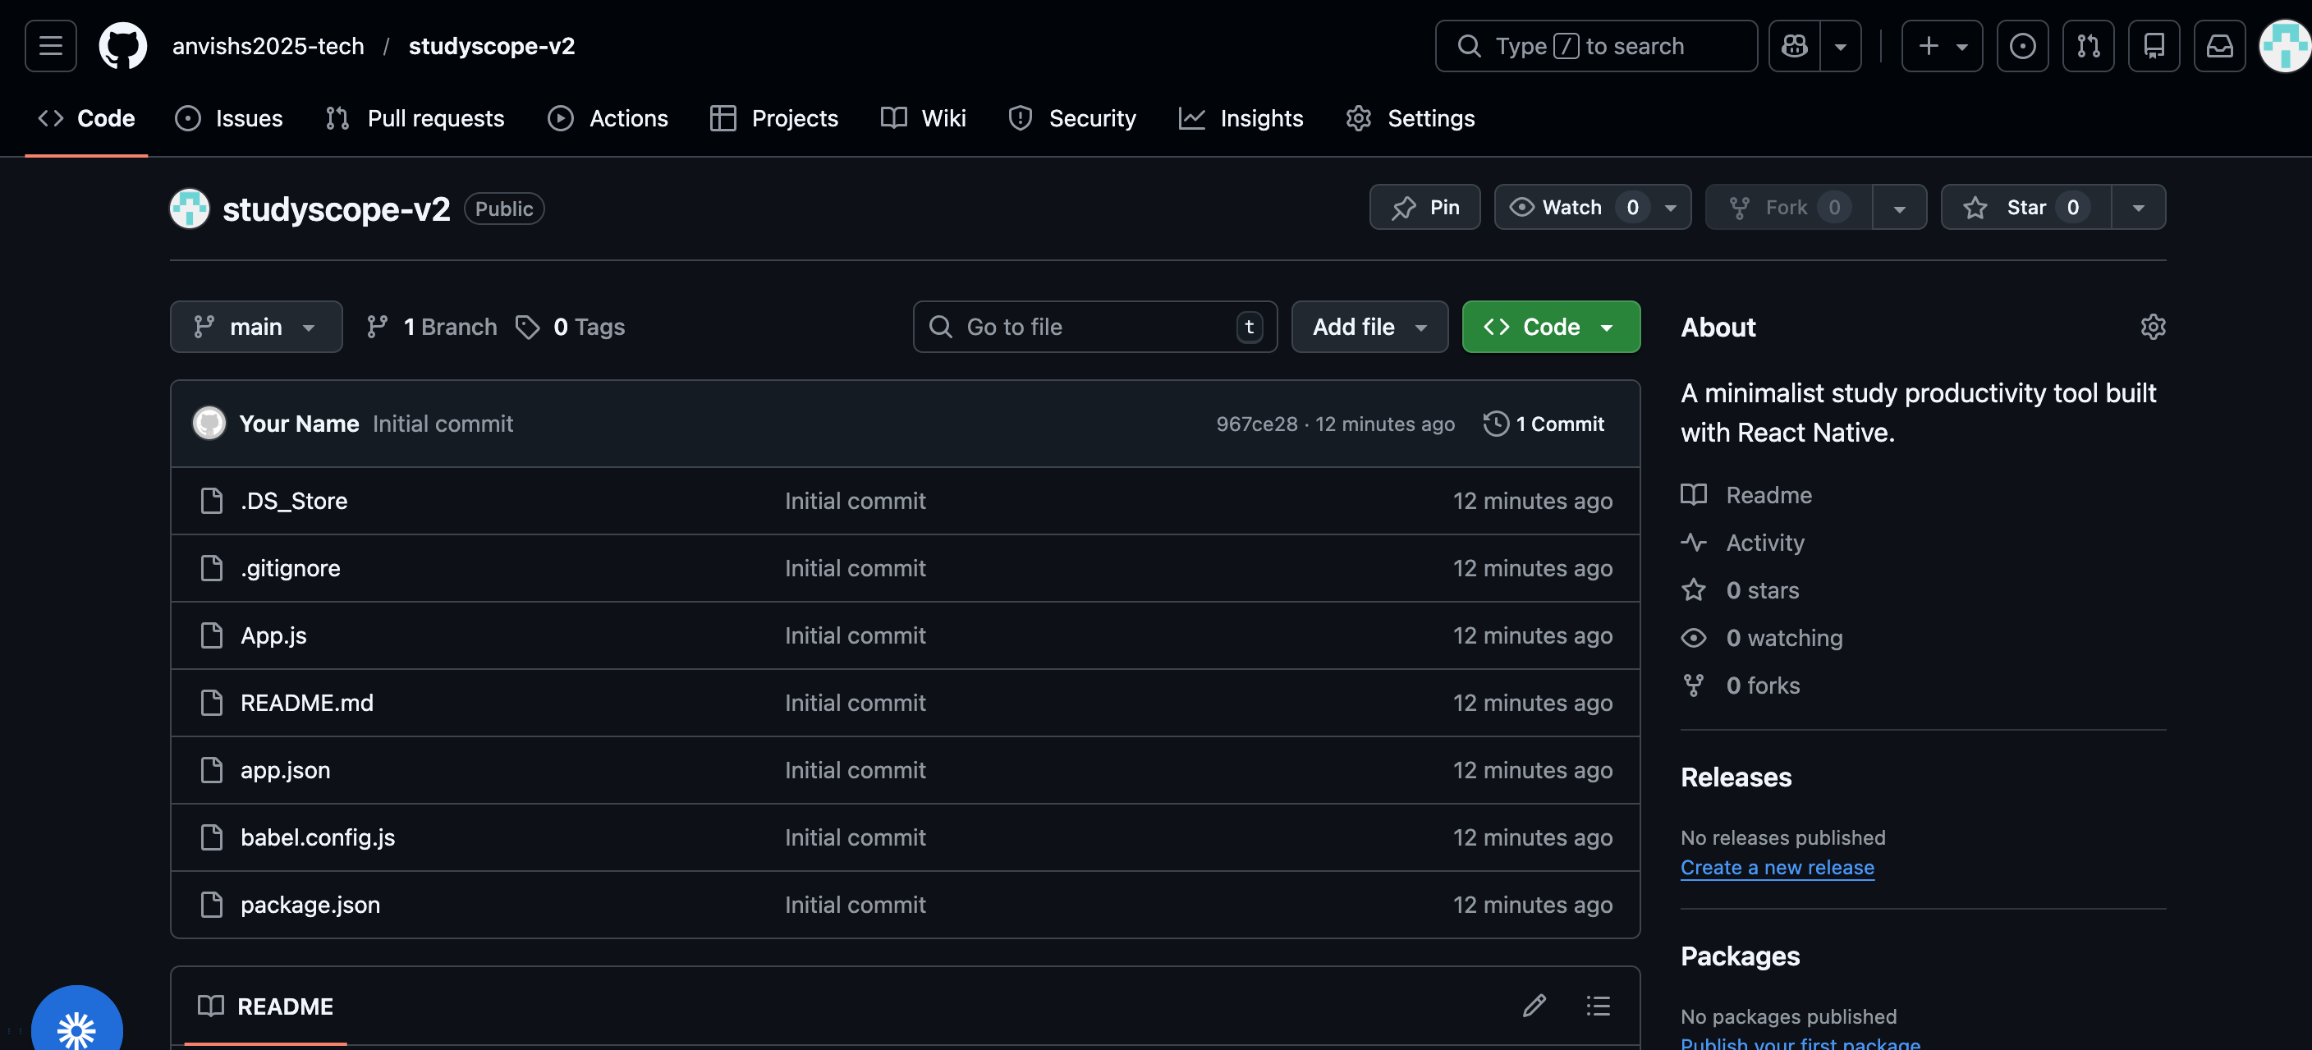Star the studyscope-v2 repository
The height and width of the screenshot is (1050, 2312).
click(2025, 208)
